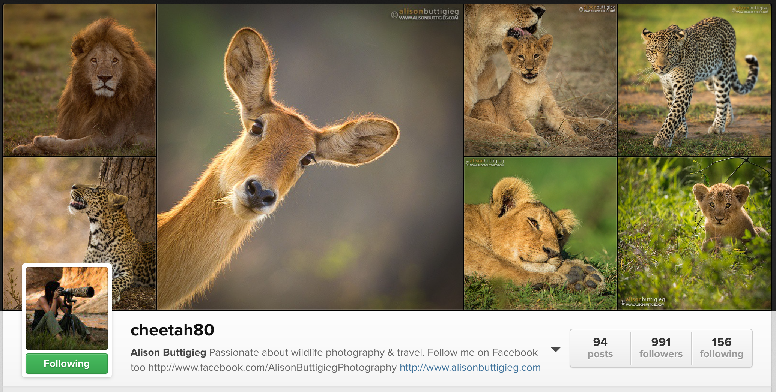
Task: Click the watermark on the sleeping cub photo
Action: coord(485,163)
